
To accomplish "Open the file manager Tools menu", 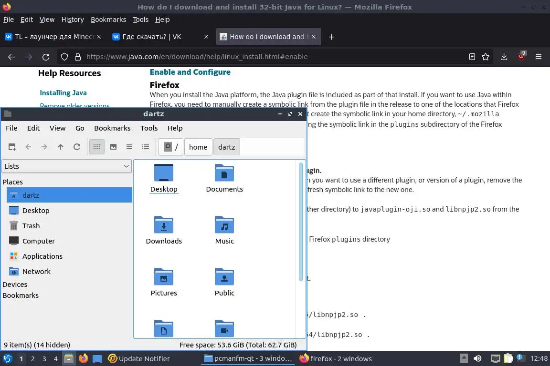I will pos(149,128).
